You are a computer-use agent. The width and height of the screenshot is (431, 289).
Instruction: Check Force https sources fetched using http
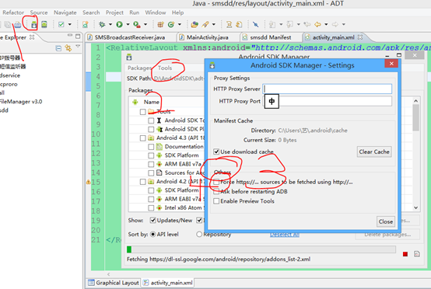click(216, 182)
